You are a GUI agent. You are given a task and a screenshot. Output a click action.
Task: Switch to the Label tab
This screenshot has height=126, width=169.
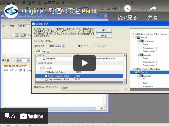click(x=46, y=52)
